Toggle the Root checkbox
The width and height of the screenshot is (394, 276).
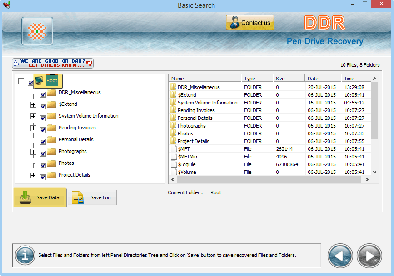[x=30, y=83]
